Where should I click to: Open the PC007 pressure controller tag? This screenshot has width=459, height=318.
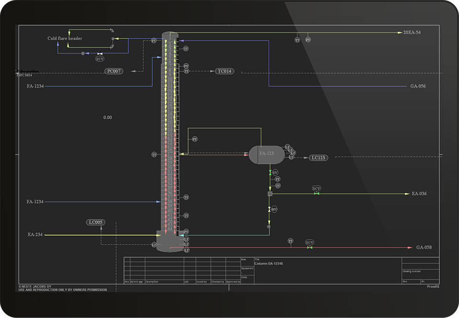114,71
